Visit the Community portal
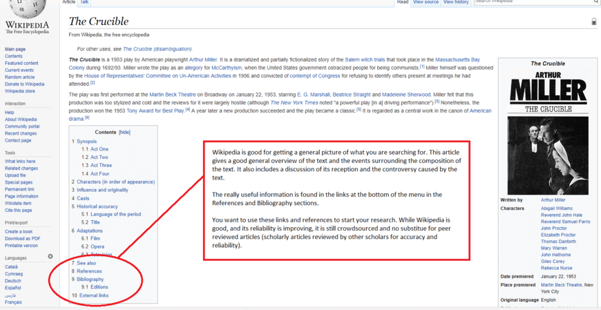This screenshot has height=310, width=601. (x=22, y=126)
